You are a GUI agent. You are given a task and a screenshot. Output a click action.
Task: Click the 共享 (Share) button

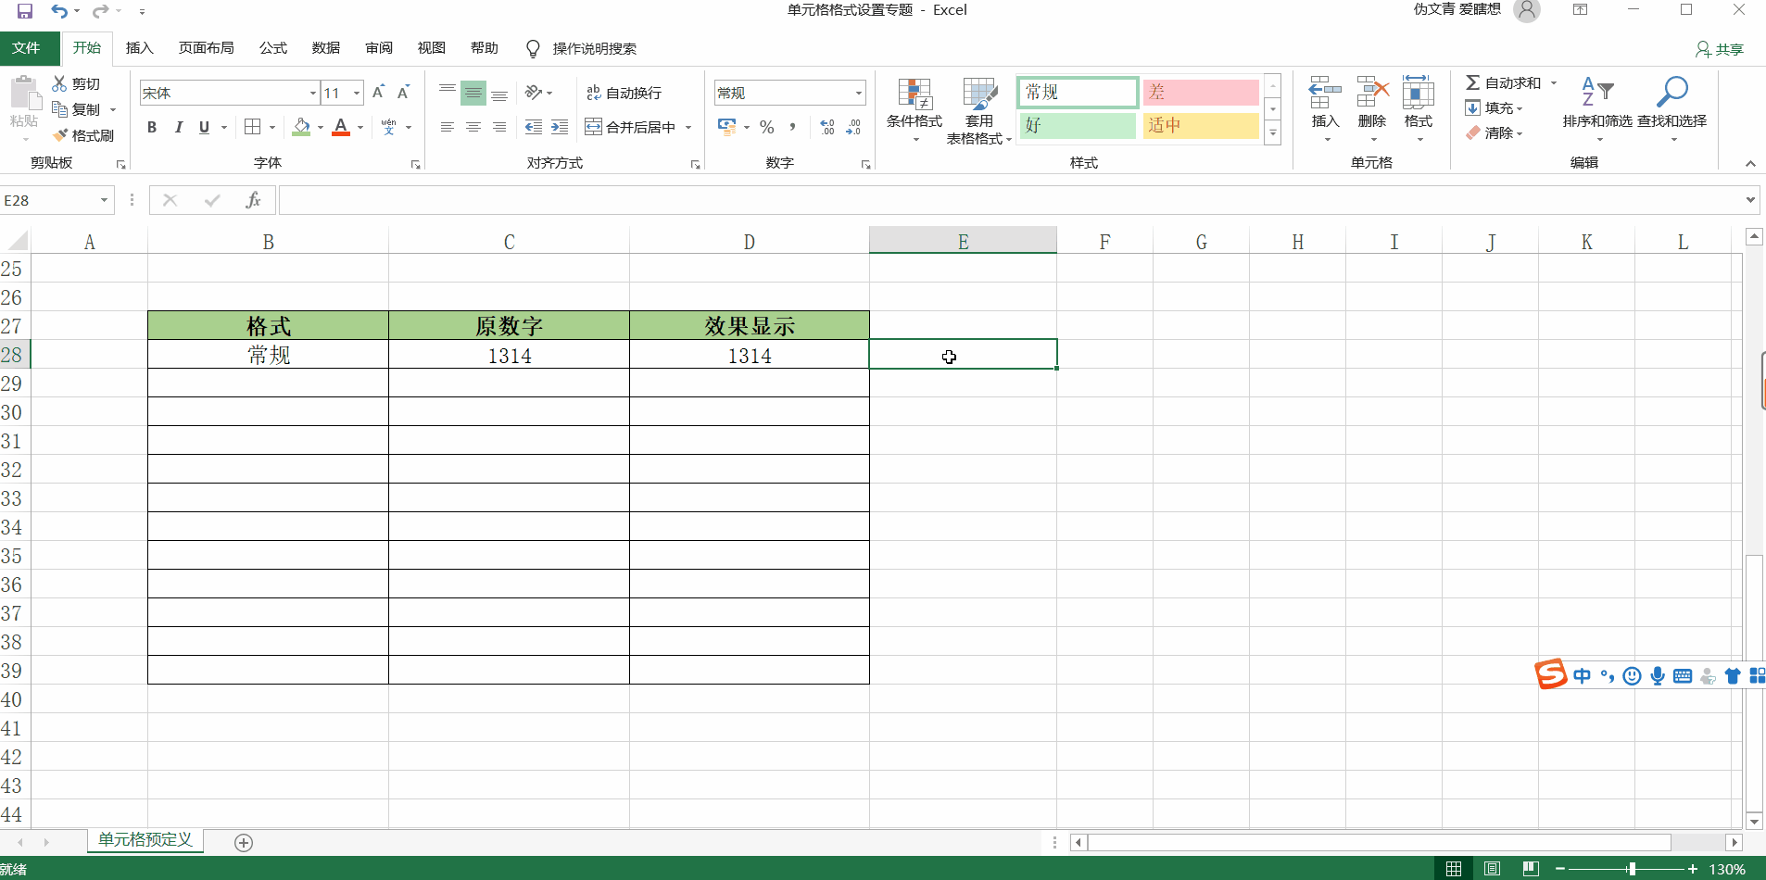[x=1720, y=49]
